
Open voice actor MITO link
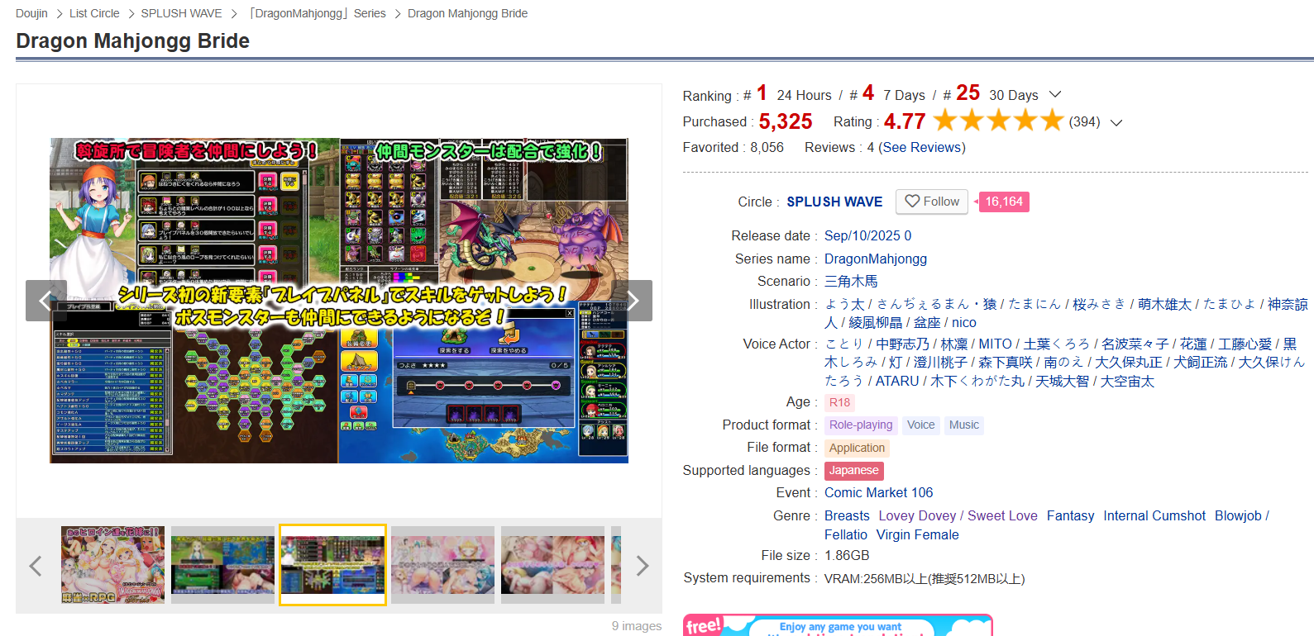pyautogui.click(x=996, y=344)
